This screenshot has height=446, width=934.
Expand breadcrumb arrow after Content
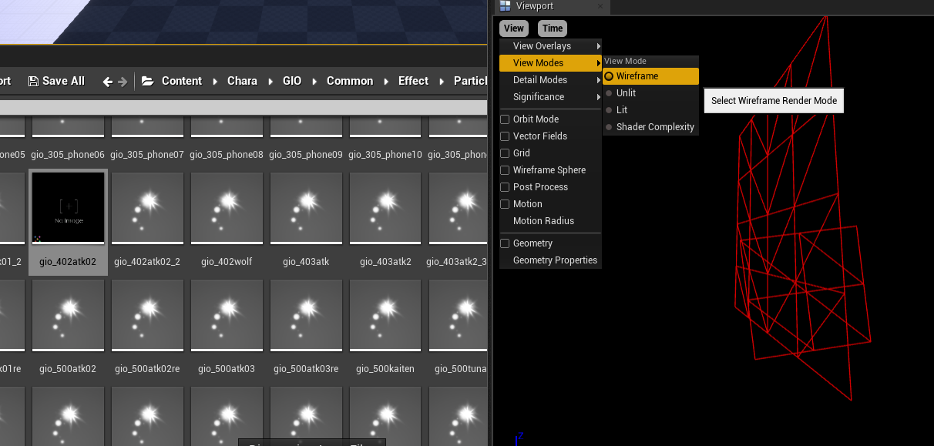[x=215, y=81]
